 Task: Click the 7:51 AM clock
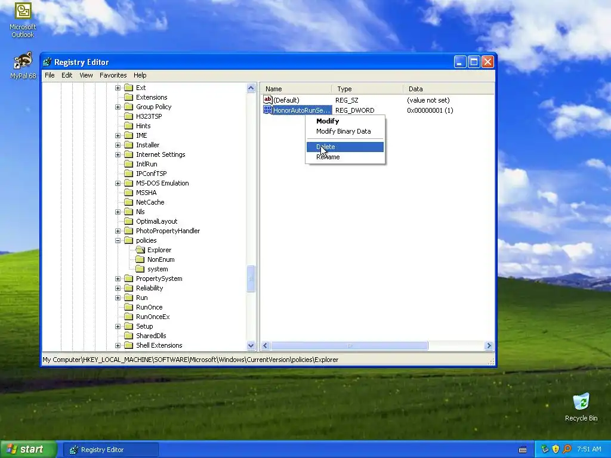(x=589, y=449)
